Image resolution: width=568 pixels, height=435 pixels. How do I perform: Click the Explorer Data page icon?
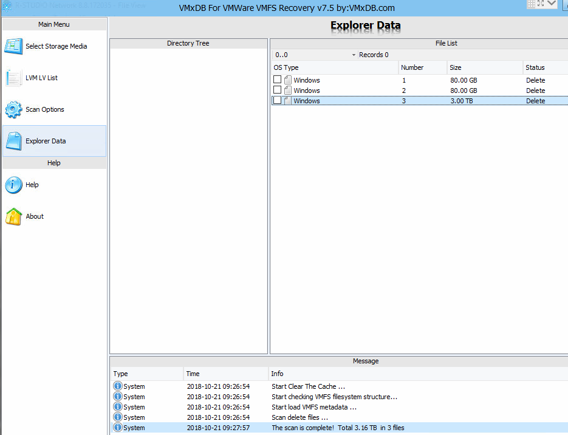(x=13, y=141)
